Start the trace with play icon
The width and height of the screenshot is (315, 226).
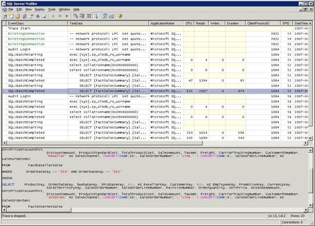click(x=53, y=16)
